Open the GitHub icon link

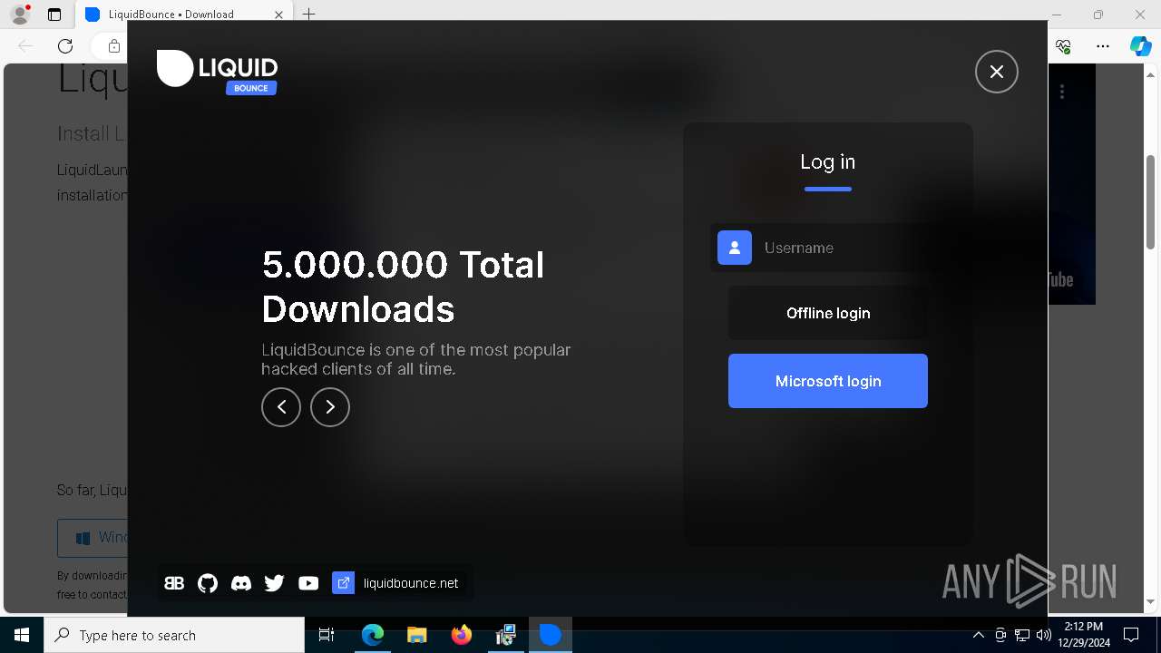pos(208,583)
